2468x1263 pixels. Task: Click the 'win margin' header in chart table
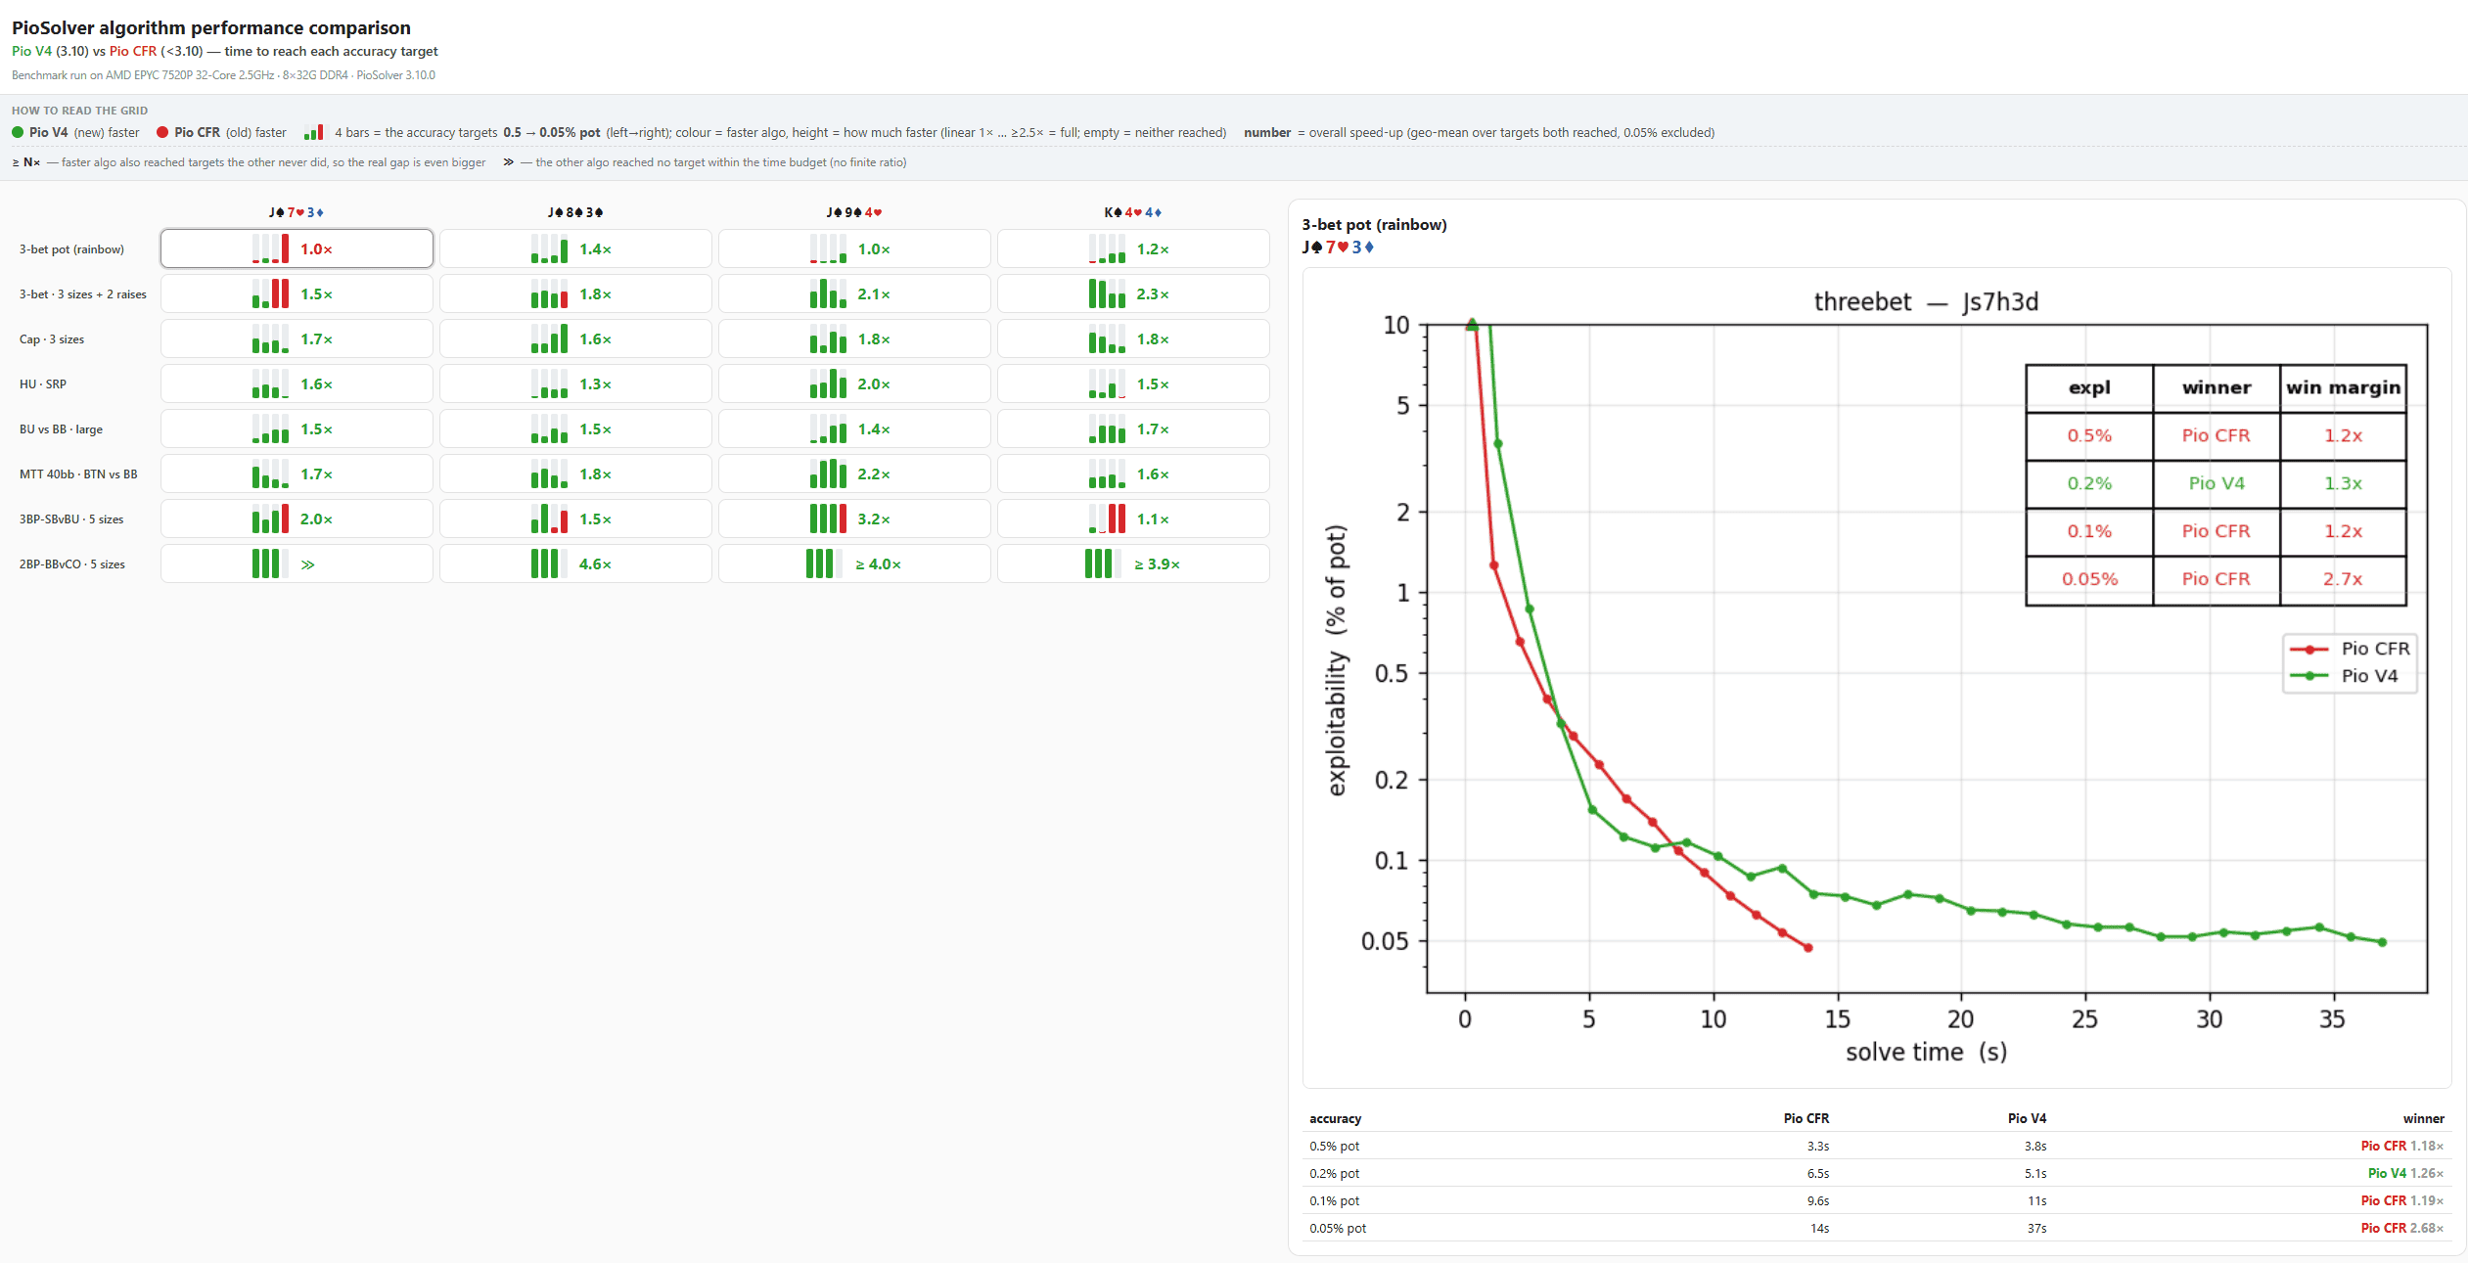pyautogui.click(x=2343, y=387)
